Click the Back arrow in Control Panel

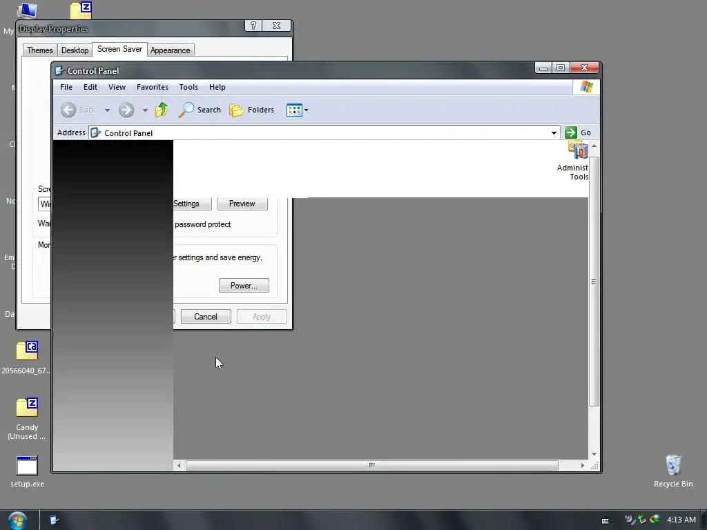(x=68, y=110)
